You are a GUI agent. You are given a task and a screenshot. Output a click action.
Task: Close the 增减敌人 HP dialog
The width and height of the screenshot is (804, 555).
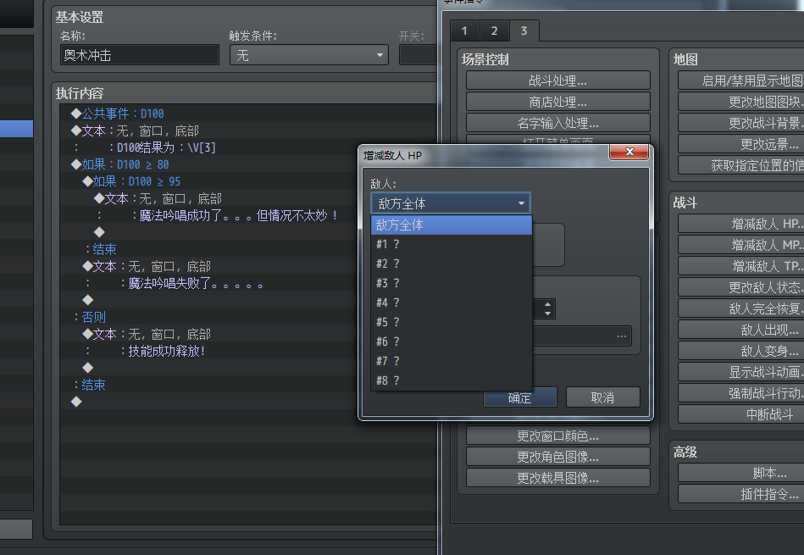click(629, 152)
